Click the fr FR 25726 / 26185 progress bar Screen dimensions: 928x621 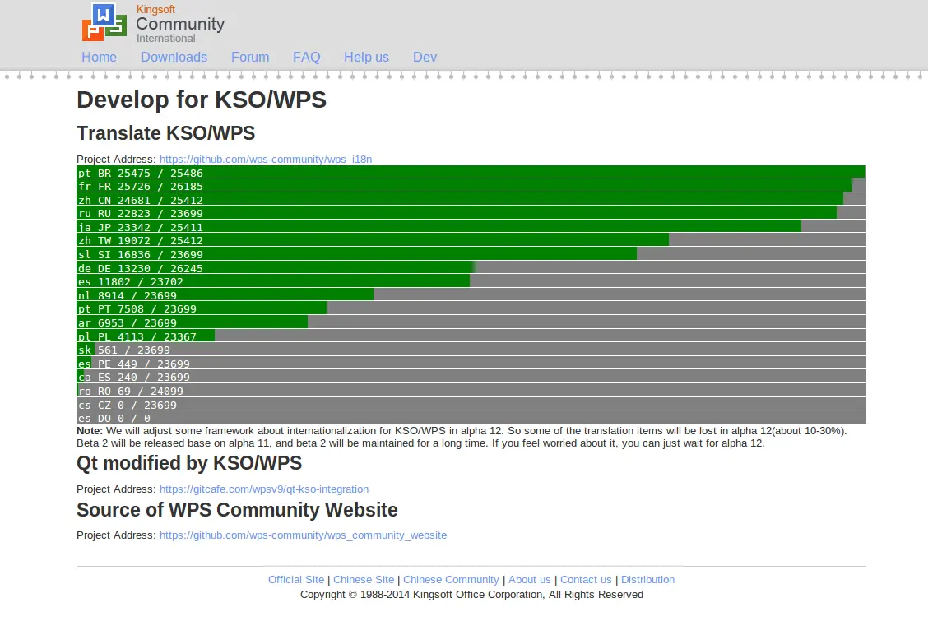[x=471, y=186]
